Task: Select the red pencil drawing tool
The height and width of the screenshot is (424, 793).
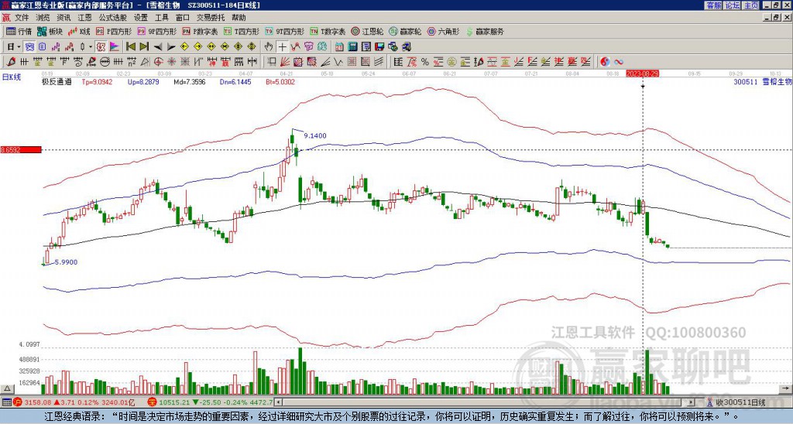Action: [10, 62]
